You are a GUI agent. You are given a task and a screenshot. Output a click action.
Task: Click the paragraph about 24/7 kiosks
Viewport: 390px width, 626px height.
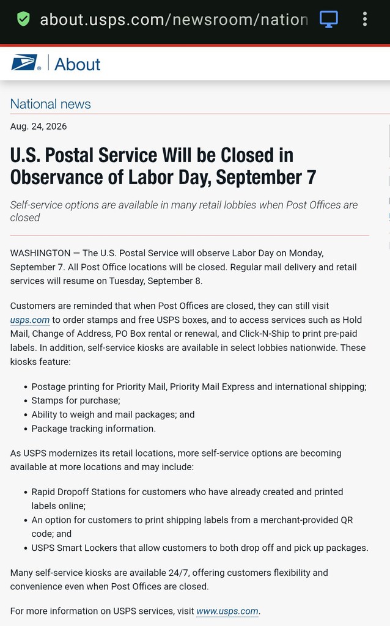click(169, 580)
